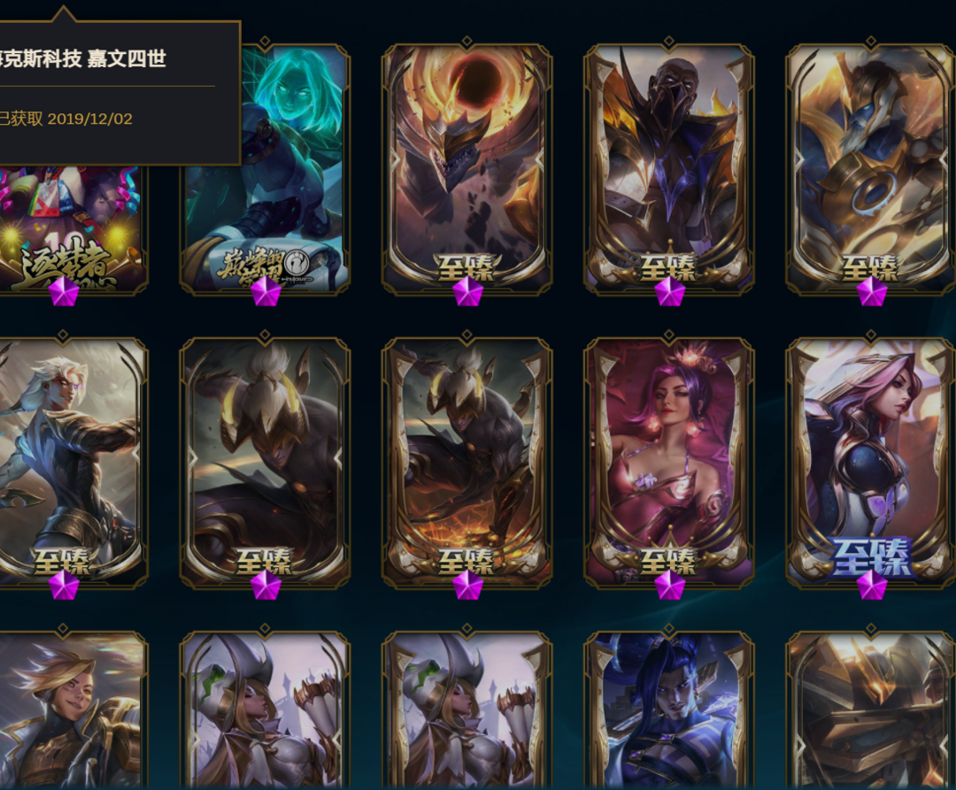This screenshot has height=790, width=956.
Task: Select the gem beneath the white-haired archer card
Action: coord(64,585)
